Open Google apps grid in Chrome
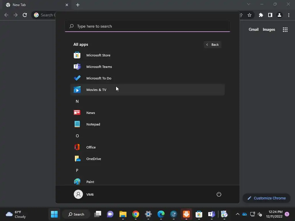This screenshot has width=295, height=221. (x=285, y=30)
